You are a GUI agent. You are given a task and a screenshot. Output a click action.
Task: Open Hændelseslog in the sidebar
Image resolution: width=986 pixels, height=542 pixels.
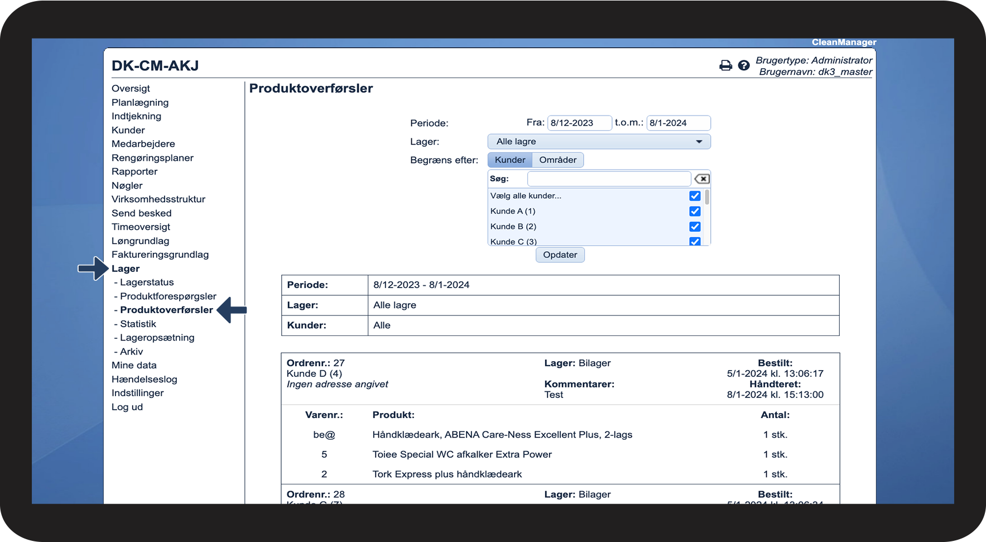[145, 380]
